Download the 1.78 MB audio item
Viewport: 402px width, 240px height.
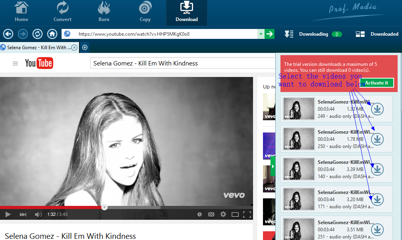point(377,139)
